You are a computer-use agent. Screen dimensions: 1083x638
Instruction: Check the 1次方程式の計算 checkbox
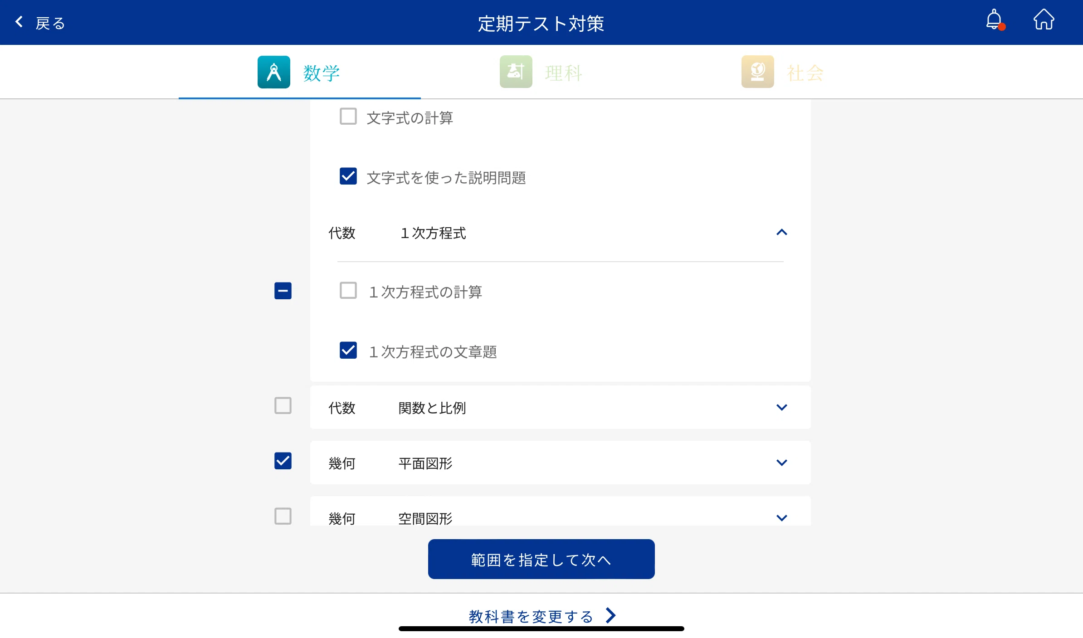(348, 291)
